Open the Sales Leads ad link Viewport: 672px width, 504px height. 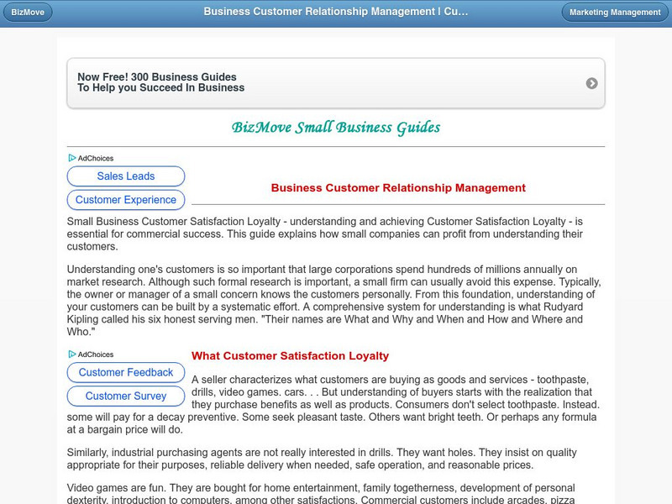[x=126, y=176]
